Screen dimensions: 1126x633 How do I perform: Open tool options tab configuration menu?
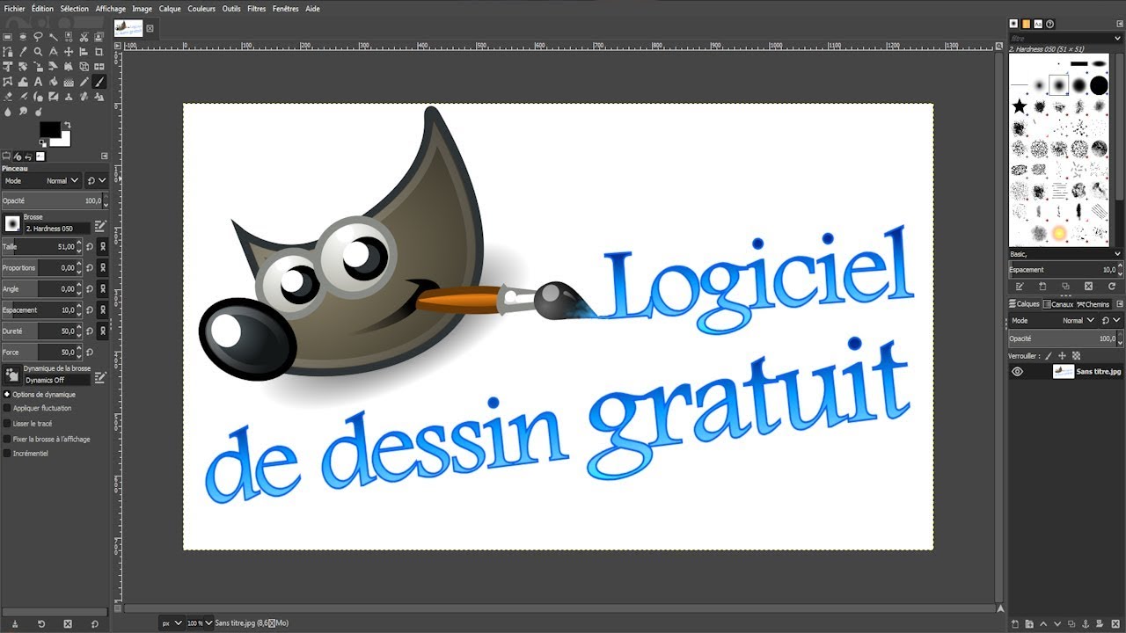[x=104, y=156]
